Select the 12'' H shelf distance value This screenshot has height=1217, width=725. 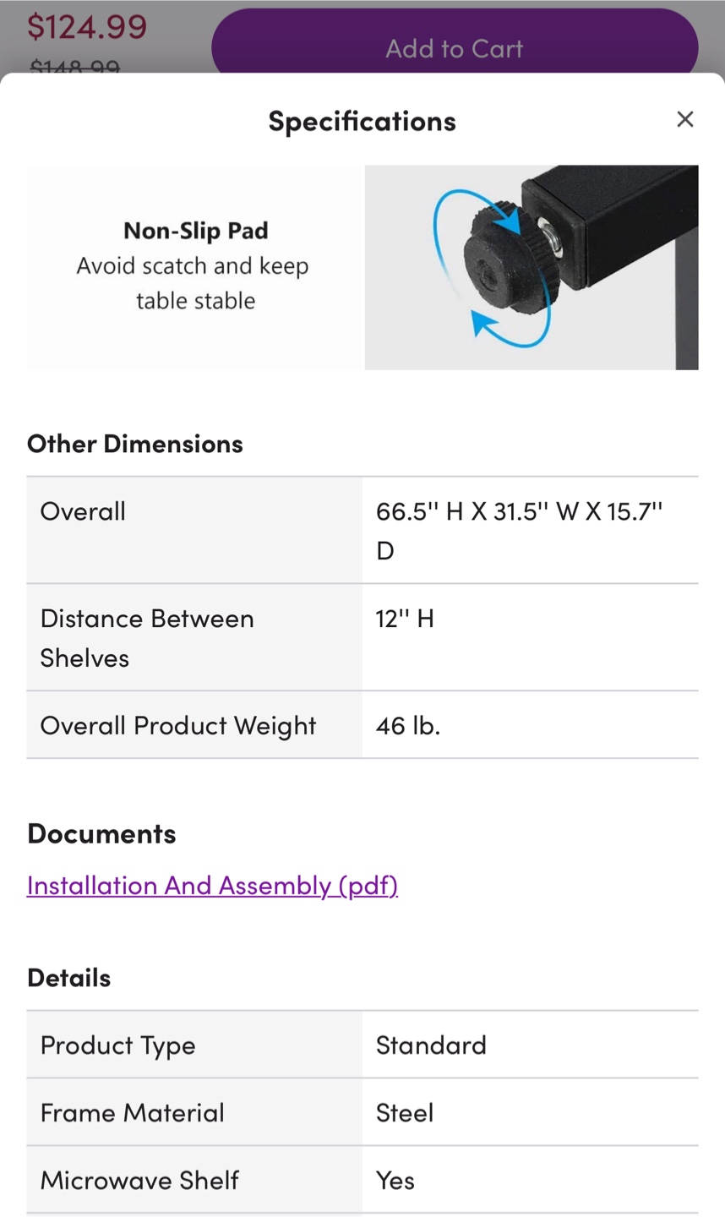[405, 619]
